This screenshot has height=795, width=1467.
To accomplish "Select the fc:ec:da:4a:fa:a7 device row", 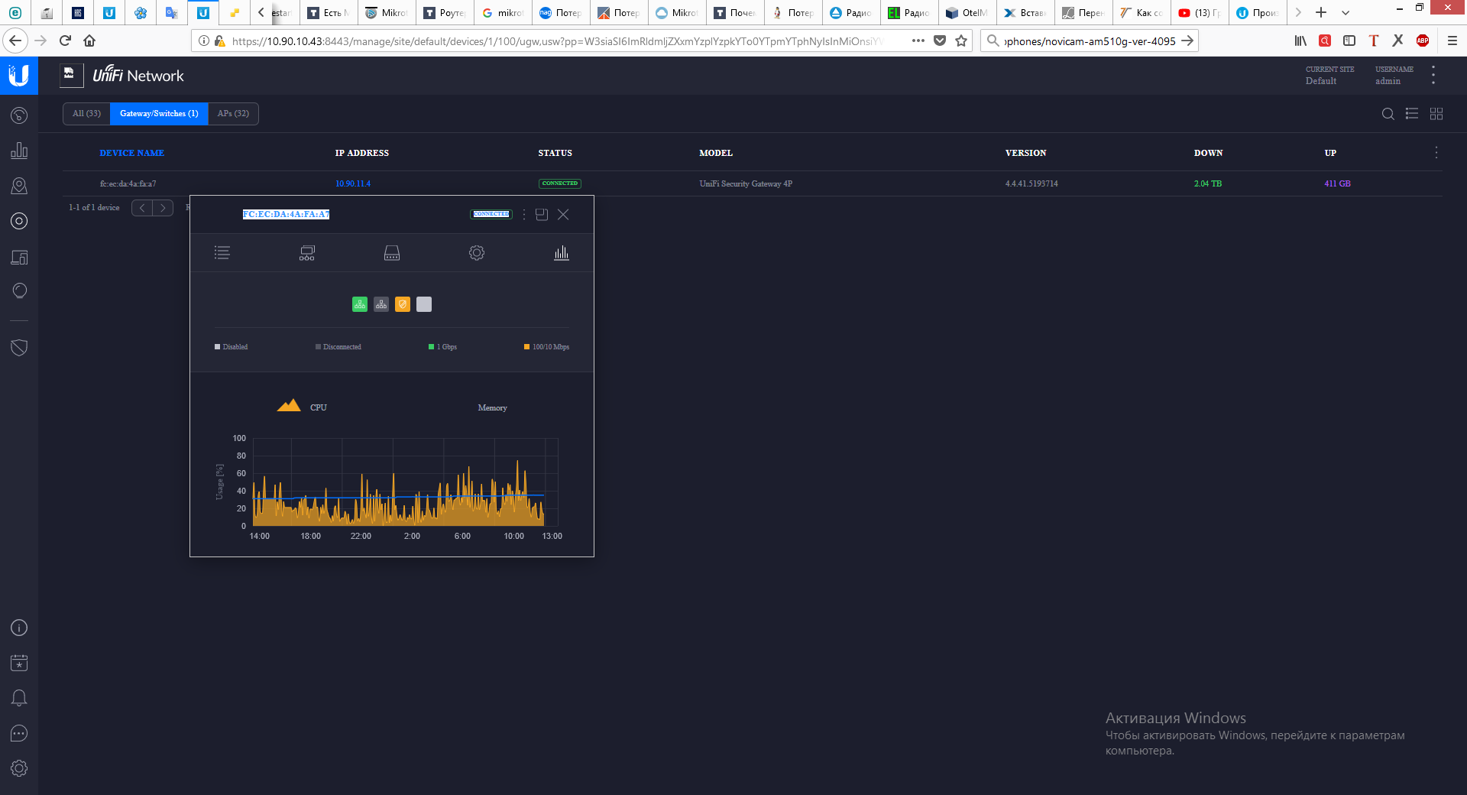I will tap(753, 183).
